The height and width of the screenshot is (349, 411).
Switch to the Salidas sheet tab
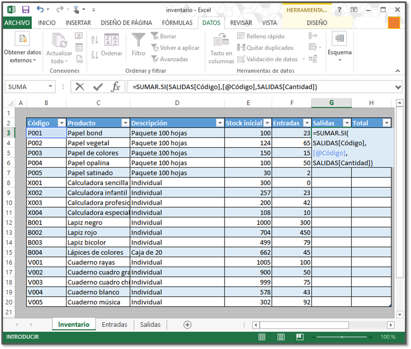(x=150, y=325)
